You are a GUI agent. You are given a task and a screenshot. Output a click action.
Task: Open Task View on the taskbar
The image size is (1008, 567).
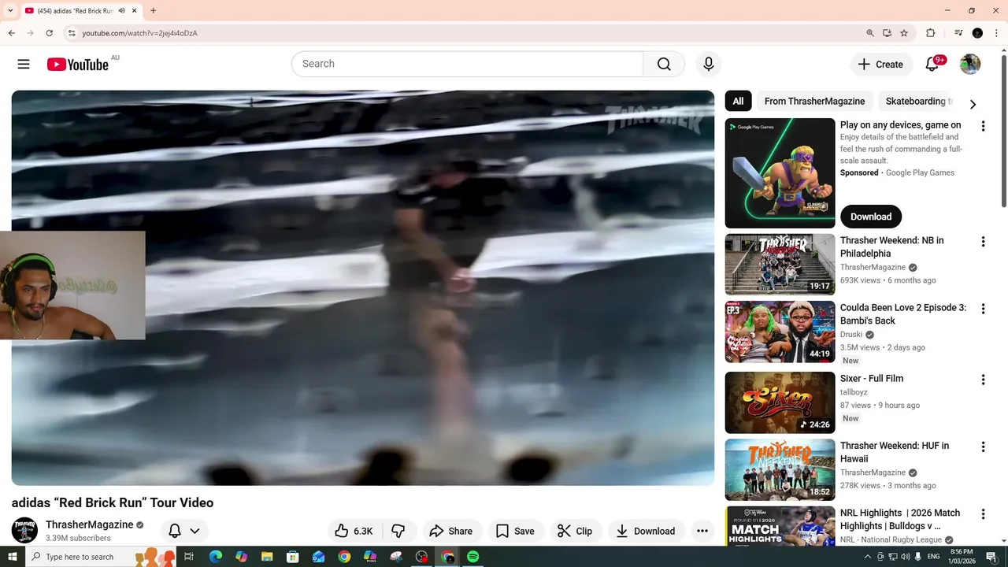(x=189, y=557)
